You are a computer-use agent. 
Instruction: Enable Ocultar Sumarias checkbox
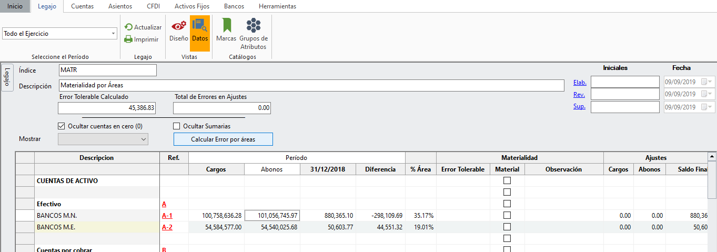coord(177,126)
